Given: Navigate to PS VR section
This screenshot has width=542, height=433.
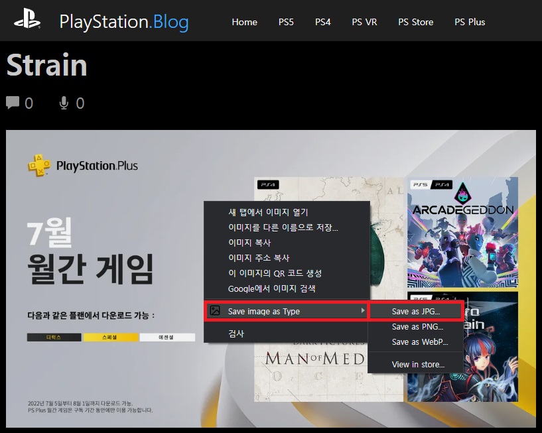Looking at the screenshot, I should tap(364, 22).
